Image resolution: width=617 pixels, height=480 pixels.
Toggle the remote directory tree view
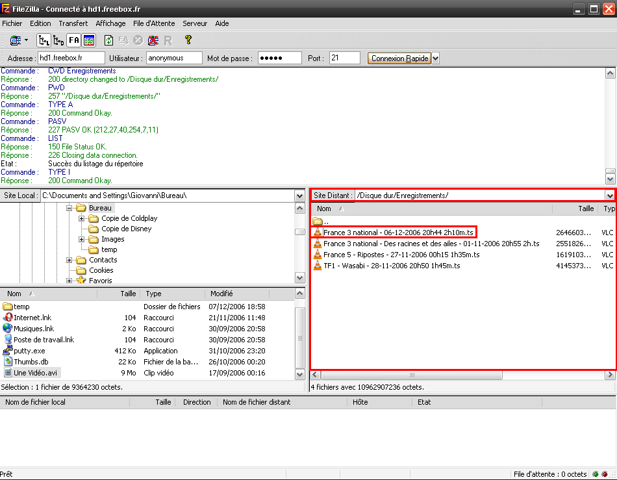[x=58, y=40]
